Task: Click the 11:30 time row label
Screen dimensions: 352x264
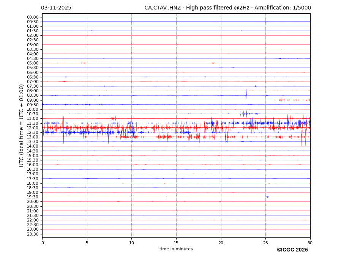Action: pyautogui.click(x=33, y=123)
